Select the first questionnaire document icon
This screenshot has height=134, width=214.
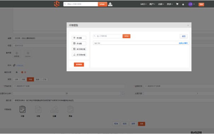pos(22,109)
